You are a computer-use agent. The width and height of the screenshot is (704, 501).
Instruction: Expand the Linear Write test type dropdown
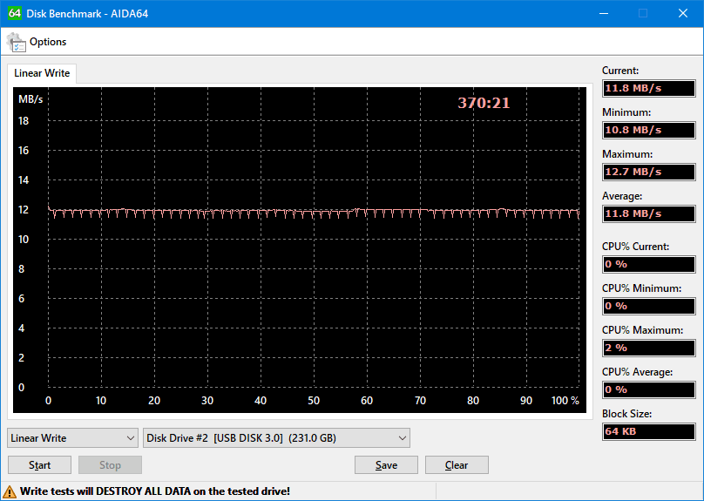coord(73,438)
